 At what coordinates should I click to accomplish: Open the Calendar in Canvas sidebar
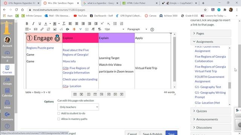click(x=7, y=93)
